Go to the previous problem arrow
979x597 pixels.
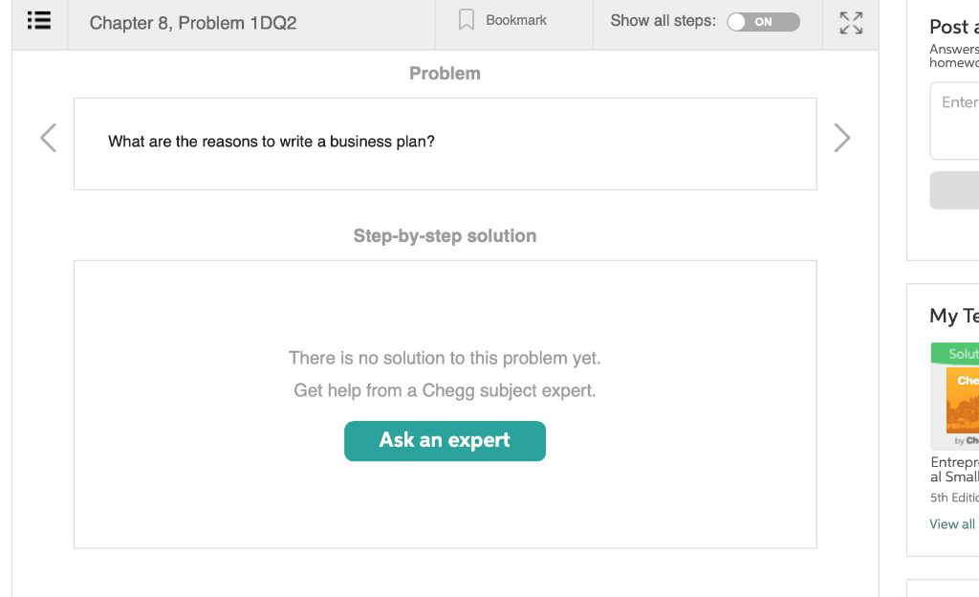[49, 139]
